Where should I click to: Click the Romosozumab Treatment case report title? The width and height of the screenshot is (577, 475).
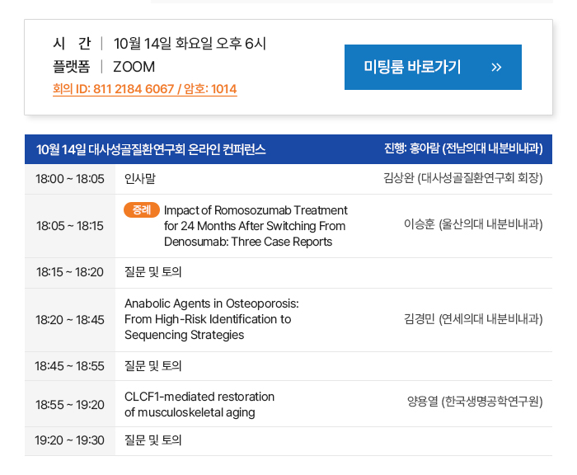(x=256, y=226)
